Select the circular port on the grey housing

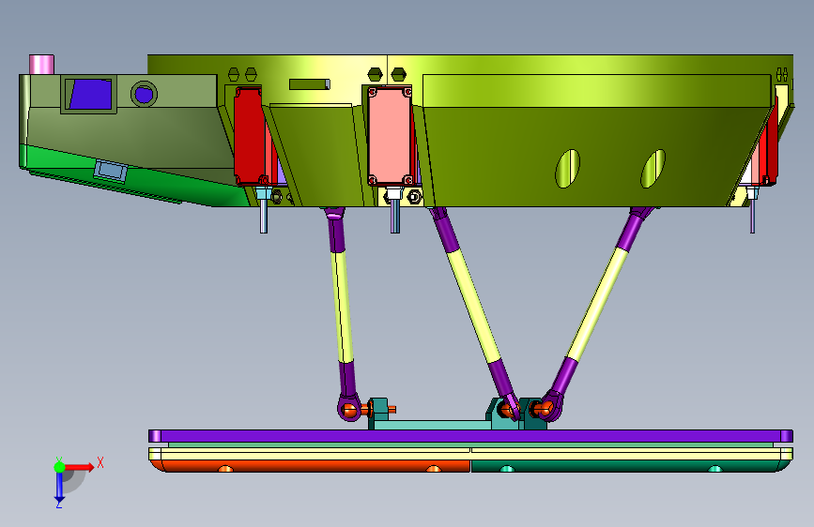[144, 94]
